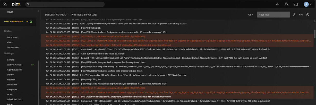Viewport: 316px width, 105px height.
Task: Open Library settings
Action: tap(10, 75)
